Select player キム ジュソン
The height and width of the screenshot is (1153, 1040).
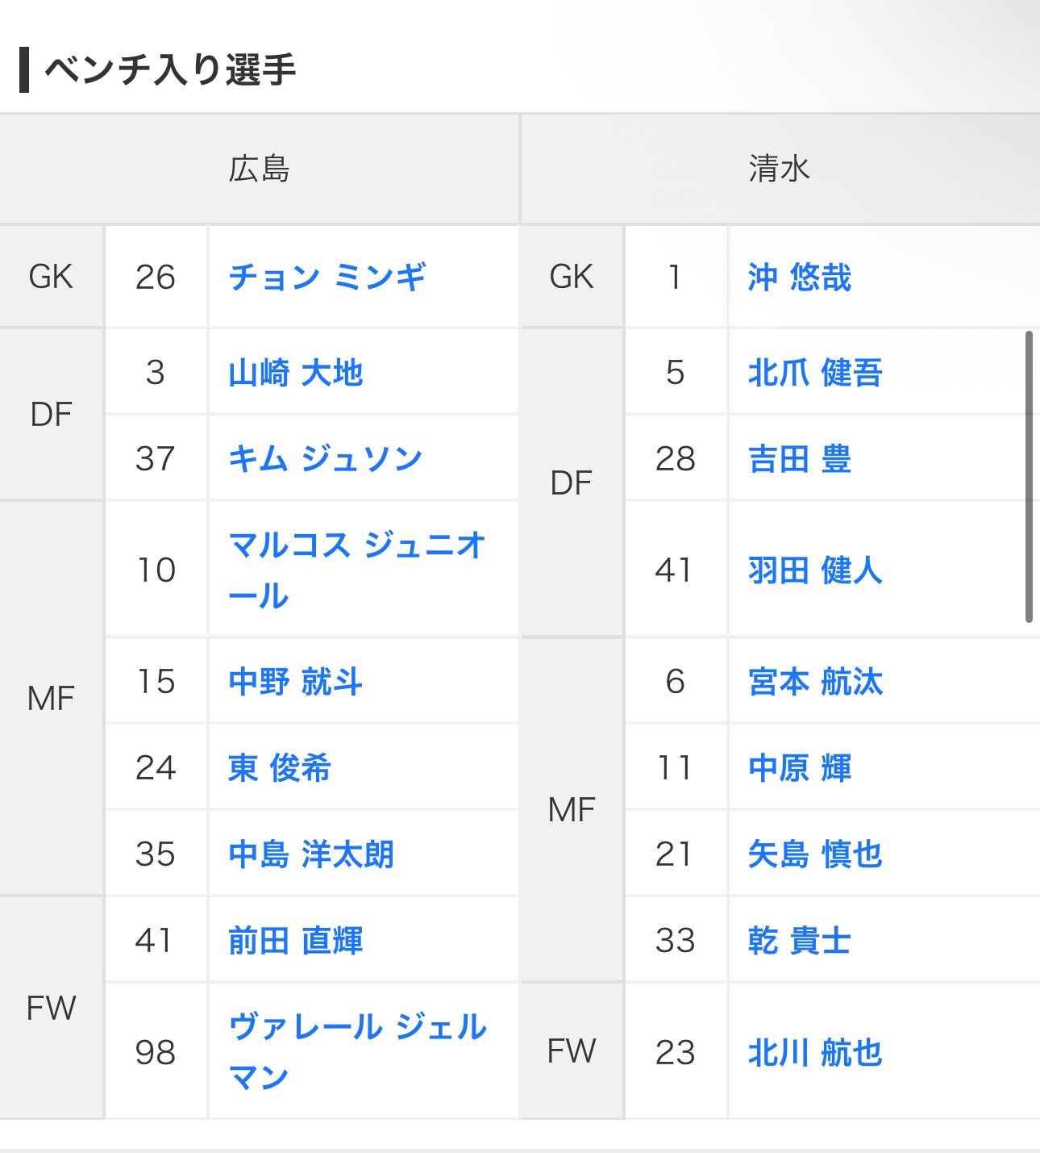point(326,458)
